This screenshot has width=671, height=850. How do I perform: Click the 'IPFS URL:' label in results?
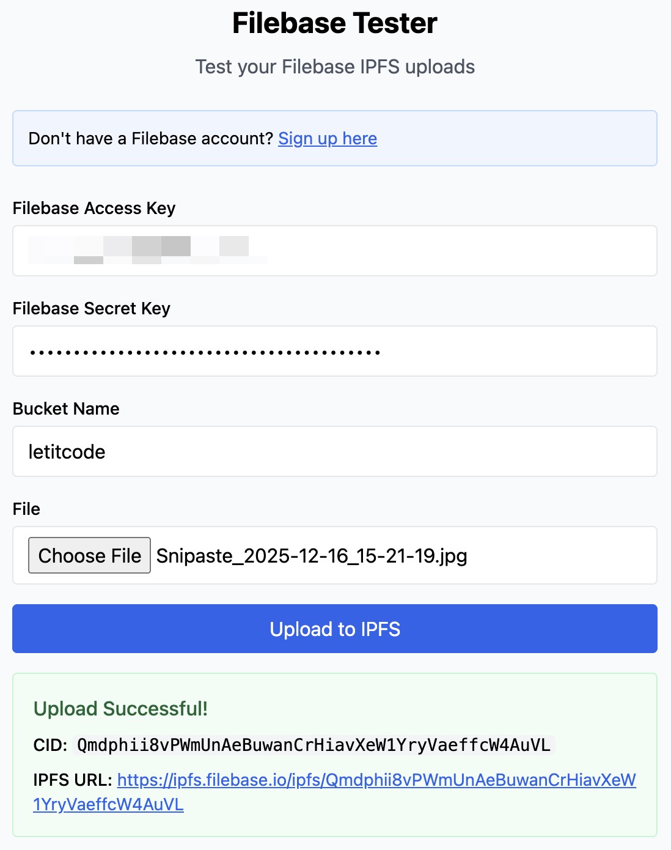[73, 780]
